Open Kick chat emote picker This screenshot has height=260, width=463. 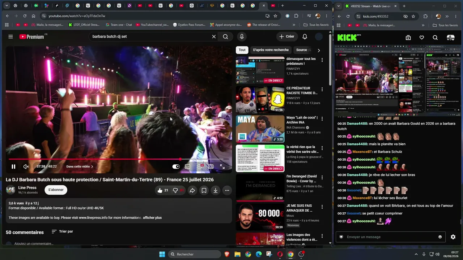coord(440,237)
